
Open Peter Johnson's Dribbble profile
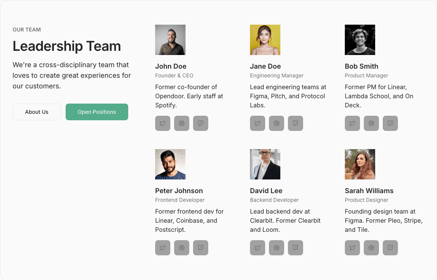(181, 247)
